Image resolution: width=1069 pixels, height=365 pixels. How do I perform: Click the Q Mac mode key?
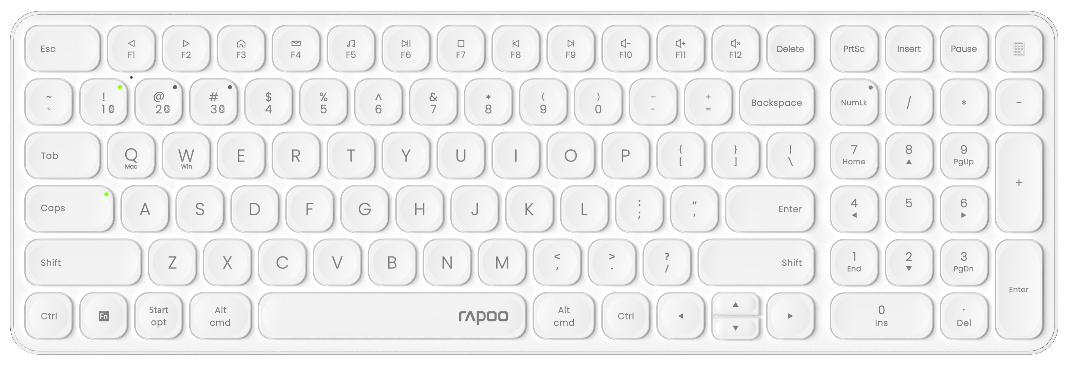131,156
